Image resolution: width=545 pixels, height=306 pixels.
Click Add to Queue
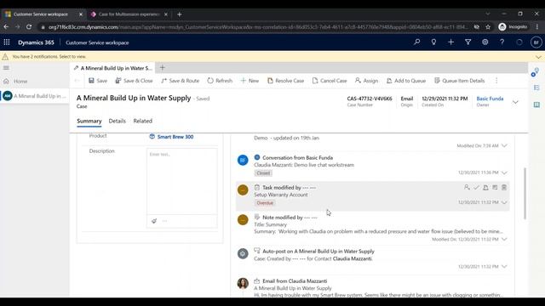point(406,81)
